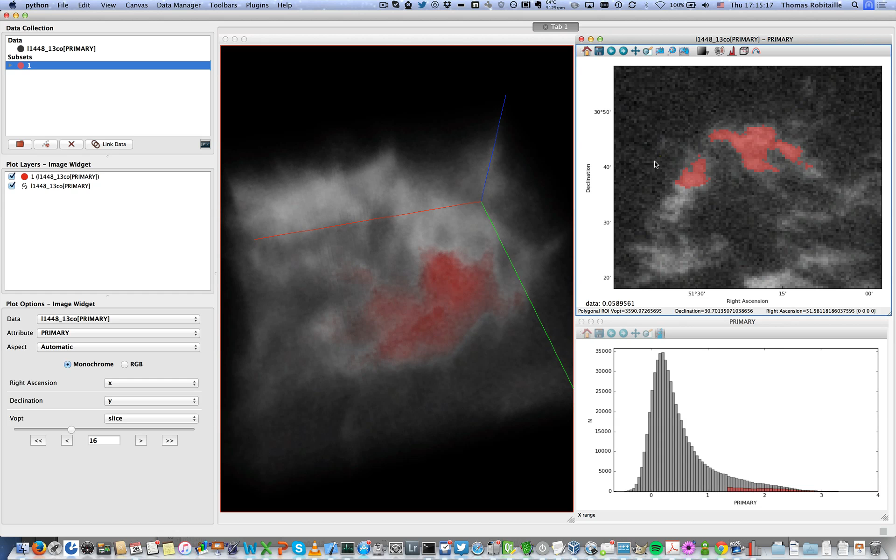Go back a view in the image viewer toolbar
The width and height of the screenshot is (896, 560).
pos(611,51)
